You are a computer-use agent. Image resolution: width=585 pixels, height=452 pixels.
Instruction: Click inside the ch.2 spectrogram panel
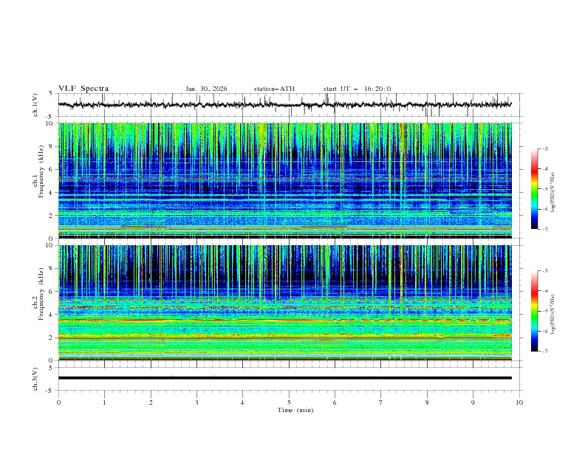pos(285,303)
